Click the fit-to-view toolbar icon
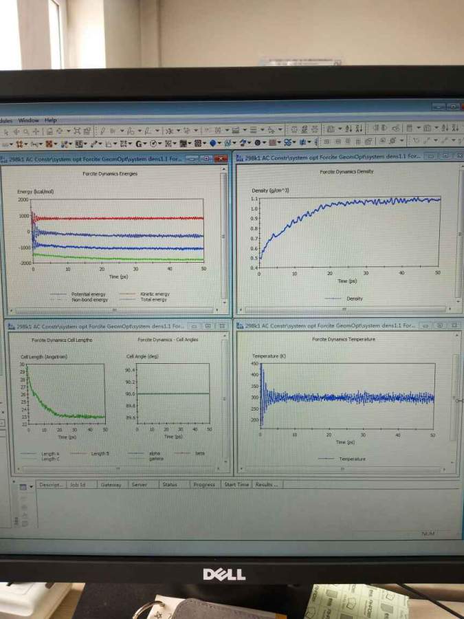Screen dimensions: 464x619 point(77,131)
